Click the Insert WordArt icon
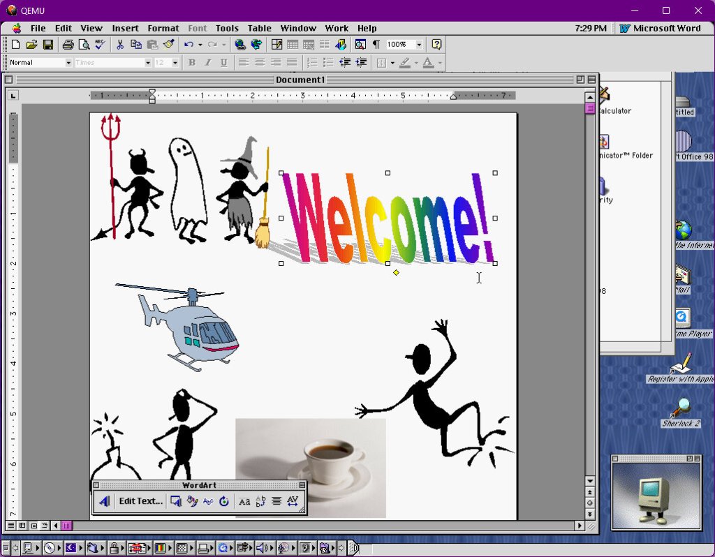Viewport: 715px width, 557px height. click(104, 501)
